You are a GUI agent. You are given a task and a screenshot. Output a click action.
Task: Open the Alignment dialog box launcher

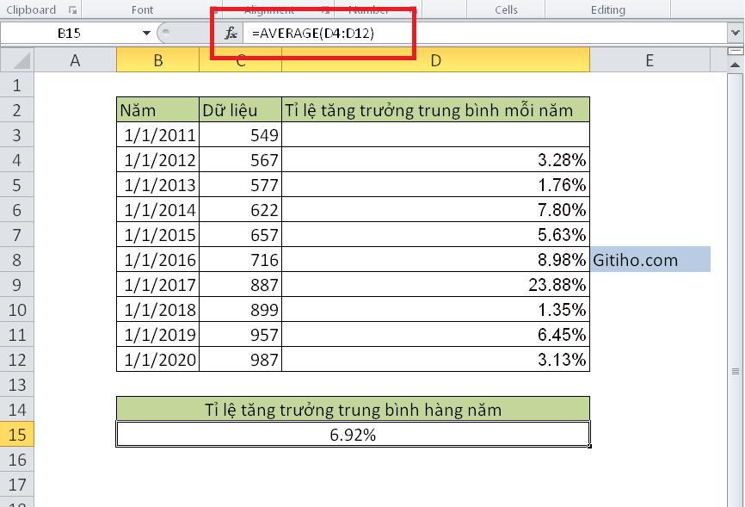point(325,9)
